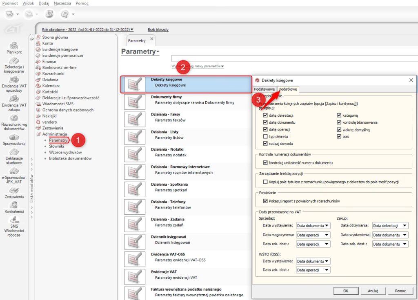Select Słowniki under Administracja
This screenshot has width=418, height=300.
click(x=56, y=146)
